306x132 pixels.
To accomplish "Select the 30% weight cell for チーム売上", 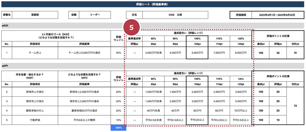I will tap(118, 53).
